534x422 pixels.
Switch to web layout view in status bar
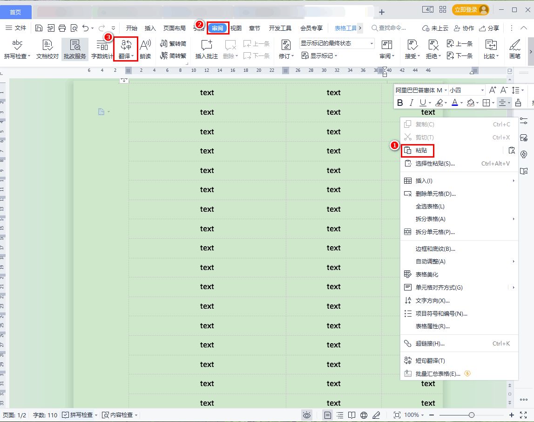click(x=364, y=415)
